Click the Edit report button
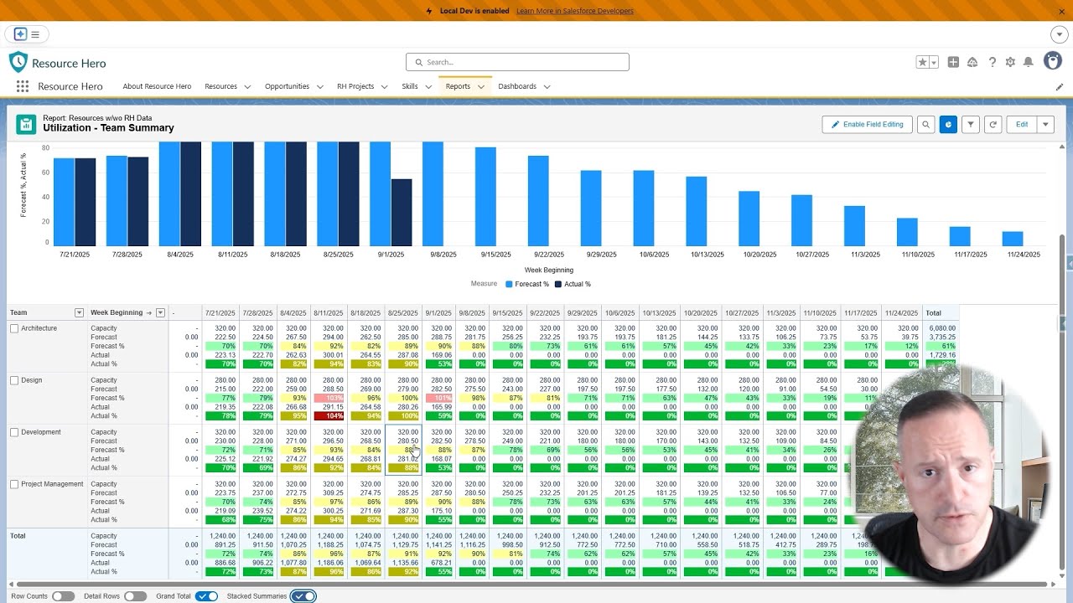The image size is (1073, 603). [1022, 124]
